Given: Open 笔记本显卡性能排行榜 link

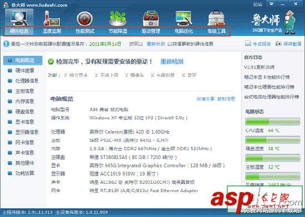Looking at the screenshot, I should click(267, 77).
